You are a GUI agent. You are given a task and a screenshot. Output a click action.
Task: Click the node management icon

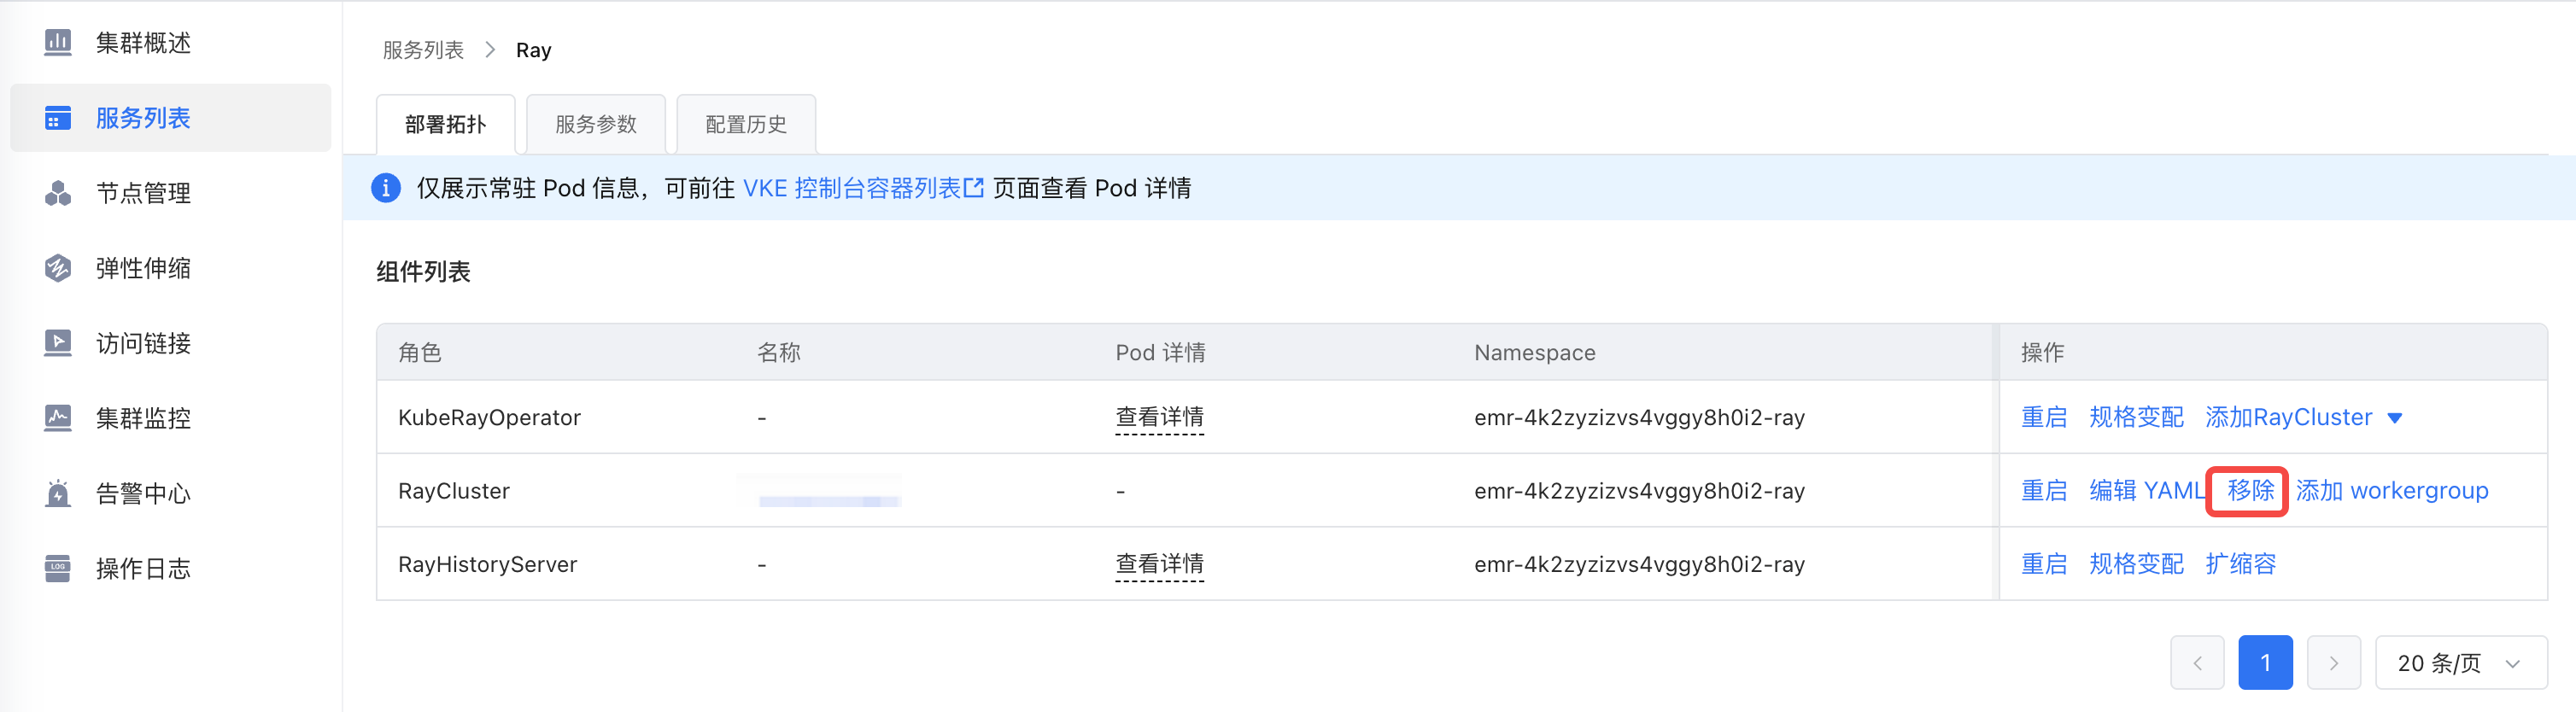pyautogui.click(x=58, y=193)
